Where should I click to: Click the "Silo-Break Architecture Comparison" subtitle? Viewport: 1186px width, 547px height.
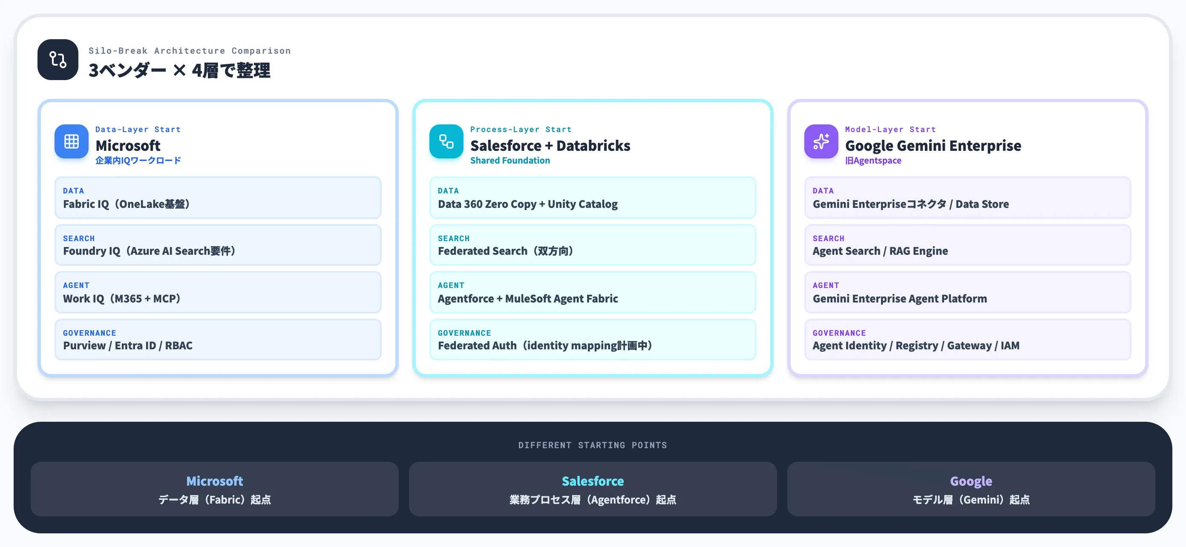coord(190,51)
